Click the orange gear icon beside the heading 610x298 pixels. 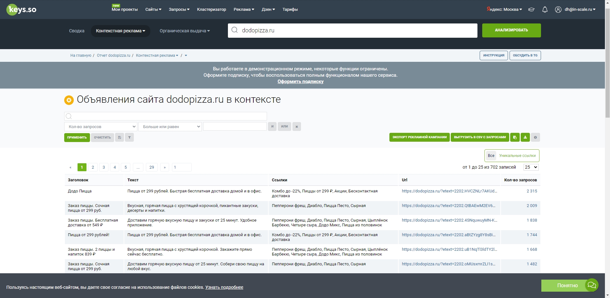(x=69, y=100)
